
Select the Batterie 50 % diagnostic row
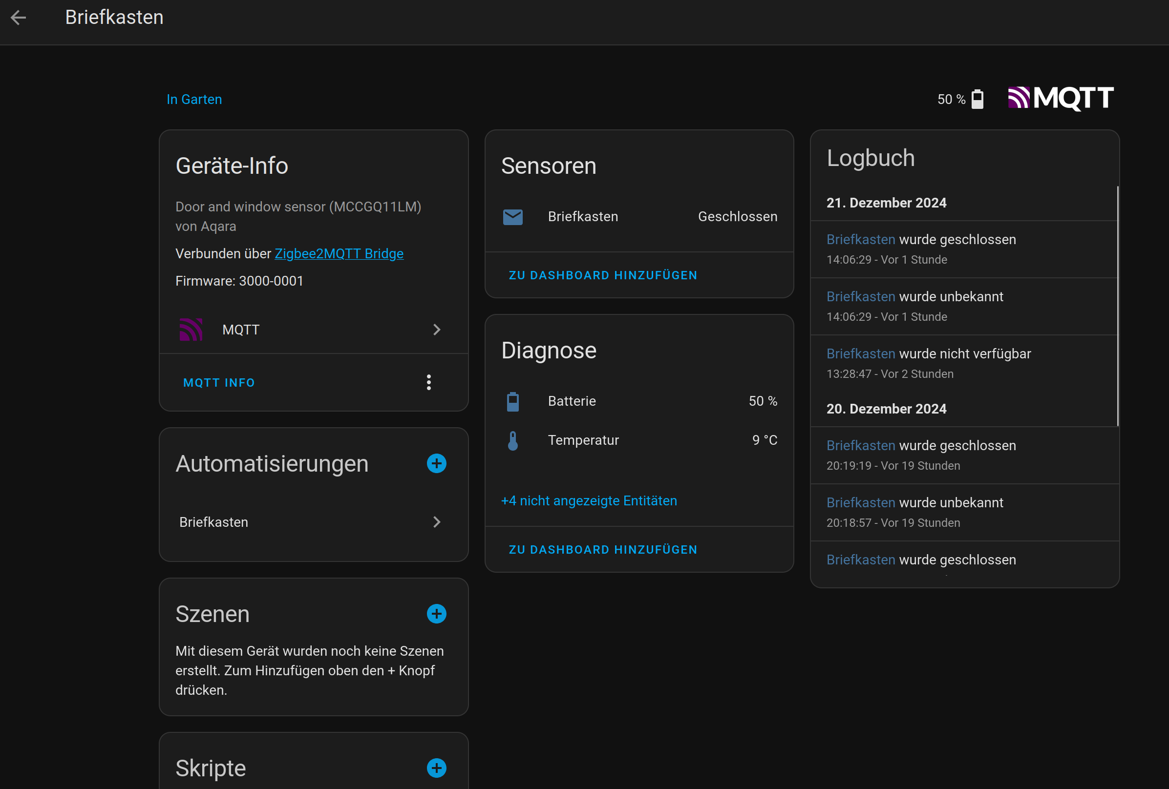pyautogui.click(x=639, y=401)
